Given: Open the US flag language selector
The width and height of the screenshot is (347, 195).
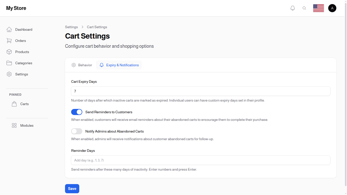Looking at the screenshot, I should pos(318,8).
